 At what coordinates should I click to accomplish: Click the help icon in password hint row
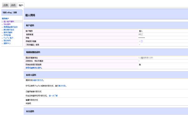click(x=142, y=41)
